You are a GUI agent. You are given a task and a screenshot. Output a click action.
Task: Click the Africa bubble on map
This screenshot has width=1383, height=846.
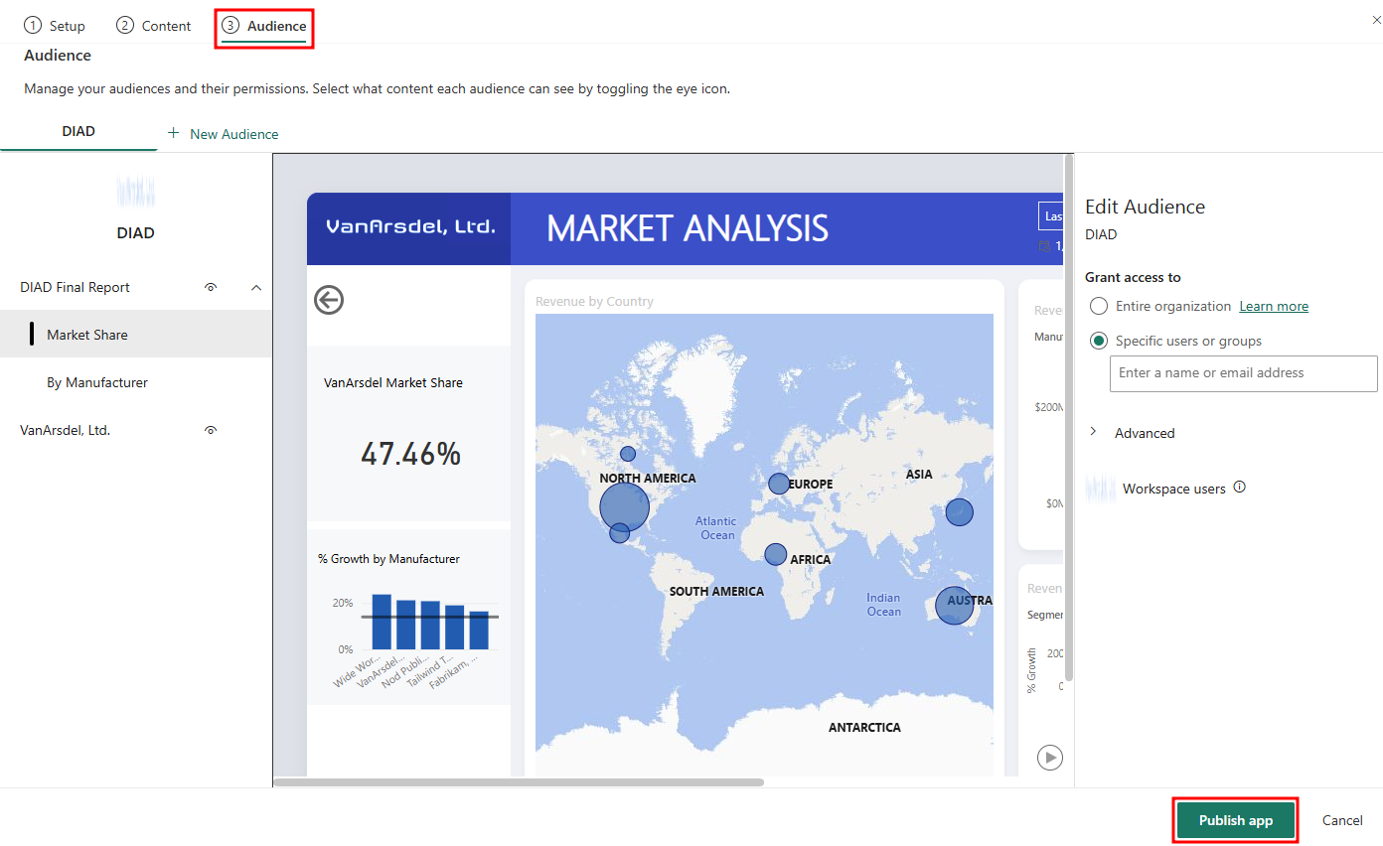tap(775, 554)
